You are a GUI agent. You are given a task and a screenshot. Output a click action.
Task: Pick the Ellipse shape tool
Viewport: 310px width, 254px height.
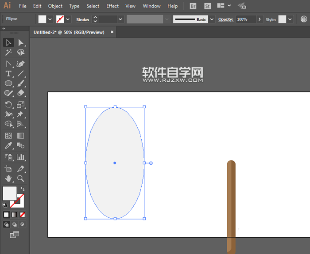(8, 83)
